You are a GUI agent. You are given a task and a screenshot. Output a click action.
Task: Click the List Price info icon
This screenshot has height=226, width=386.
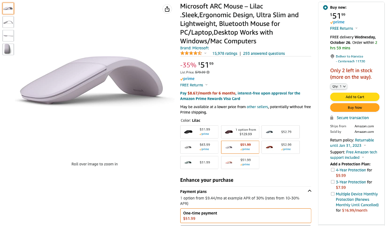click(x=208, y=72)
